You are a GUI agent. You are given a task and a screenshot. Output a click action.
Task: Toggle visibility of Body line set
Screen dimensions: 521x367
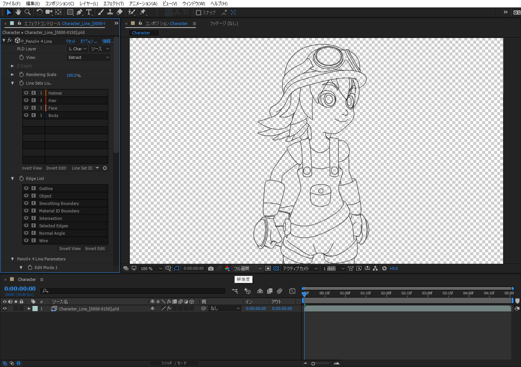point(26,116)
